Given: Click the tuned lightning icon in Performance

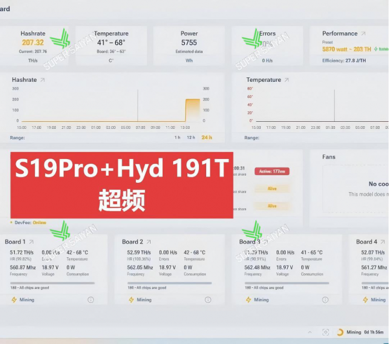Looking at the screenshot, I should [x=376, y=49].
